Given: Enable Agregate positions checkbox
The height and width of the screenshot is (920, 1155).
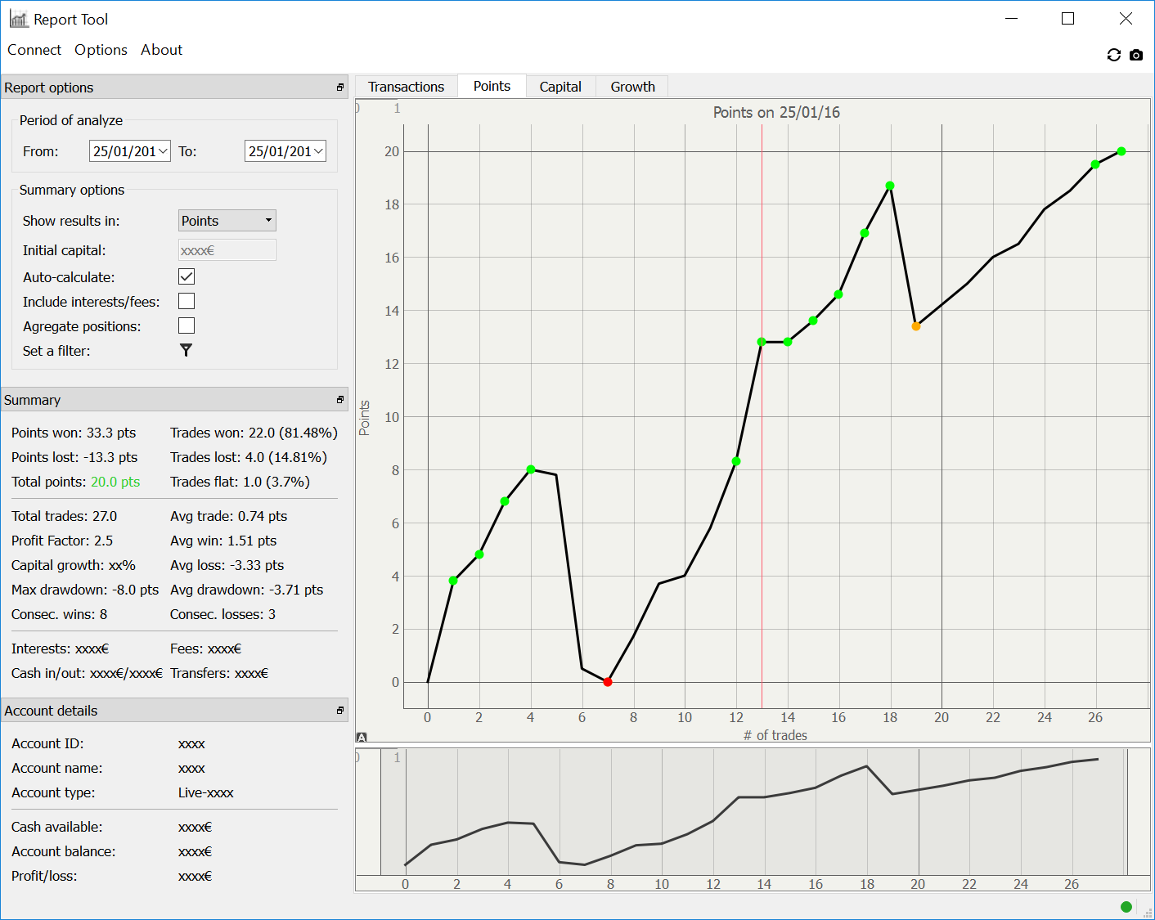Looking at the screenshot, I should [187, 325].
